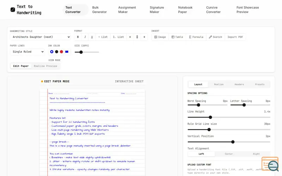Set text alignment to Left

point(201,154)
